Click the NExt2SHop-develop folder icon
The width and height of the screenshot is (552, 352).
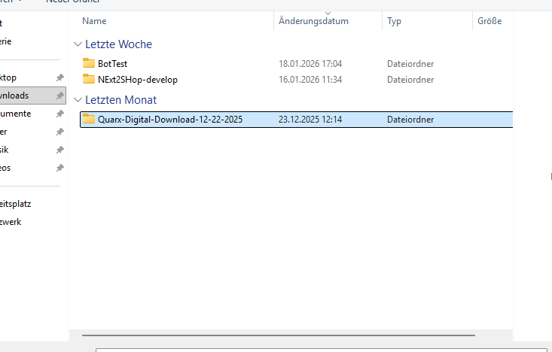coord(89,80)
